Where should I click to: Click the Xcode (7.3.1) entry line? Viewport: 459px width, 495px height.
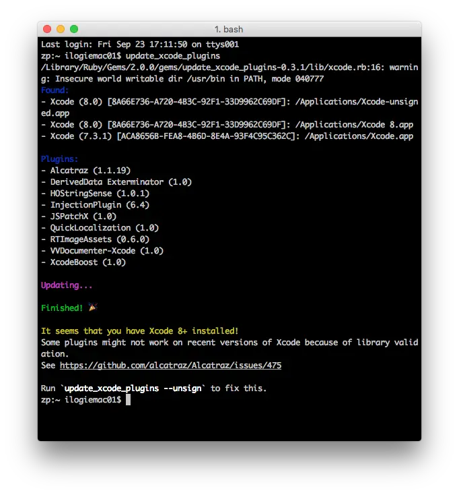[x=227, y=136]
